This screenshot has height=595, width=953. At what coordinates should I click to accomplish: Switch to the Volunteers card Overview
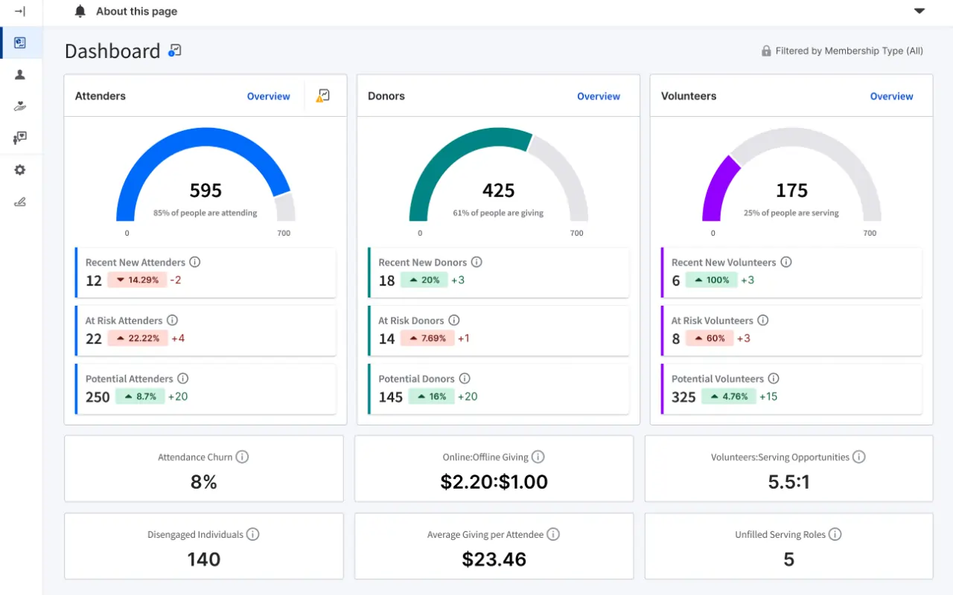point(891,96)
